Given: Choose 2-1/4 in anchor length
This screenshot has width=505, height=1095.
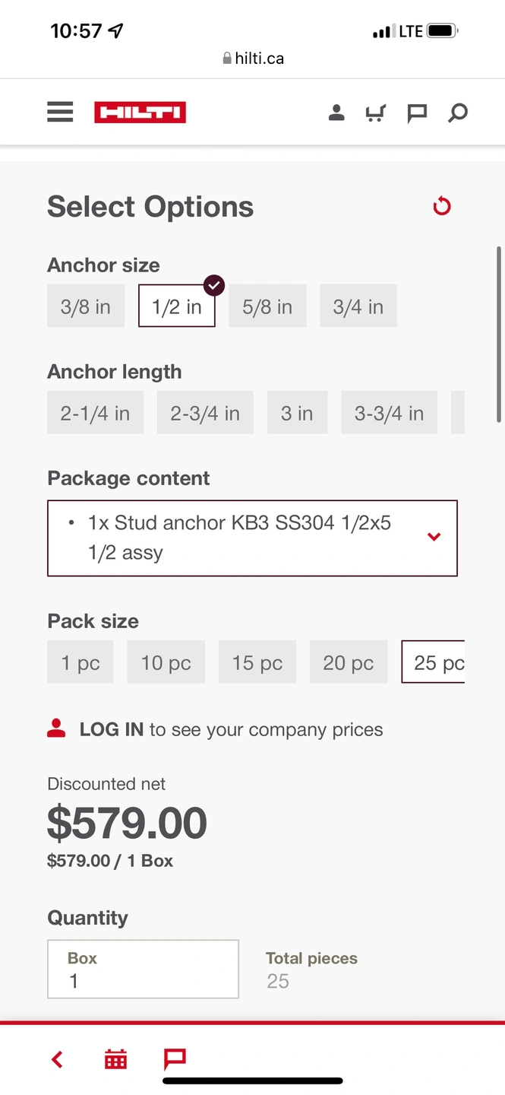Looking at the screenshot, I should tap(95, 413).
